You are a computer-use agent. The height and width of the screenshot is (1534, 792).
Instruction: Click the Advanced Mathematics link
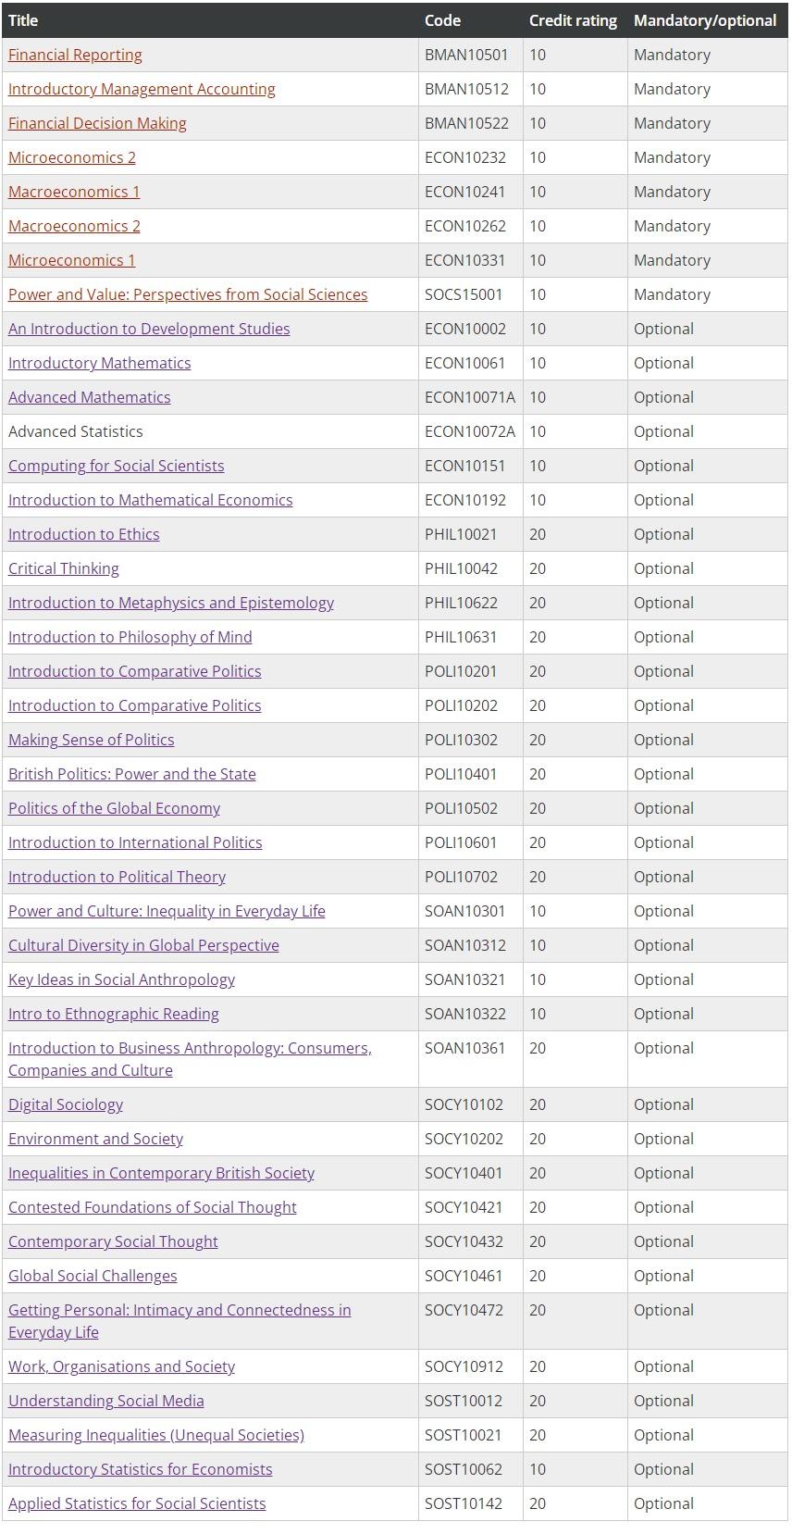(x=90, y=397)
